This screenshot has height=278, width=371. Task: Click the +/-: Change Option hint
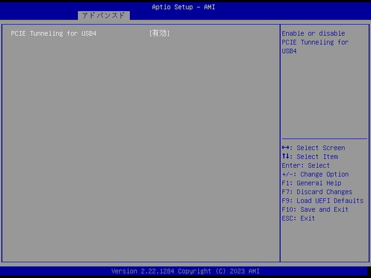coord(315,174)
